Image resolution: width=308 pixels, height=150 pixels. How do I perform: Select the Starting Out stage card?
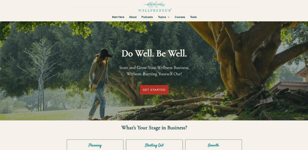(154, 145)
